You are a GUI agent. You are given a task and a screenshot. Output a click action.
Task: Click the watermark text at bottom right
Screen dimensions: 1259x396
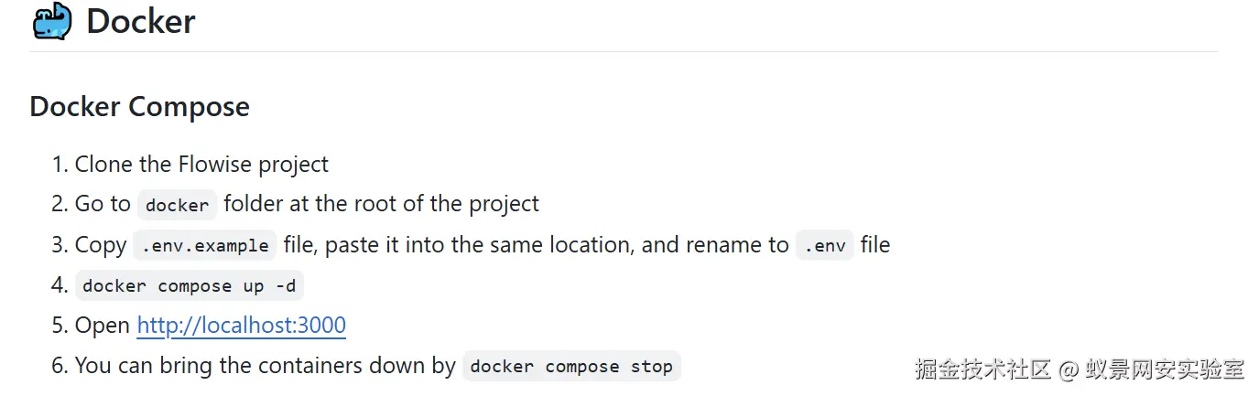tap(1080, 369)
